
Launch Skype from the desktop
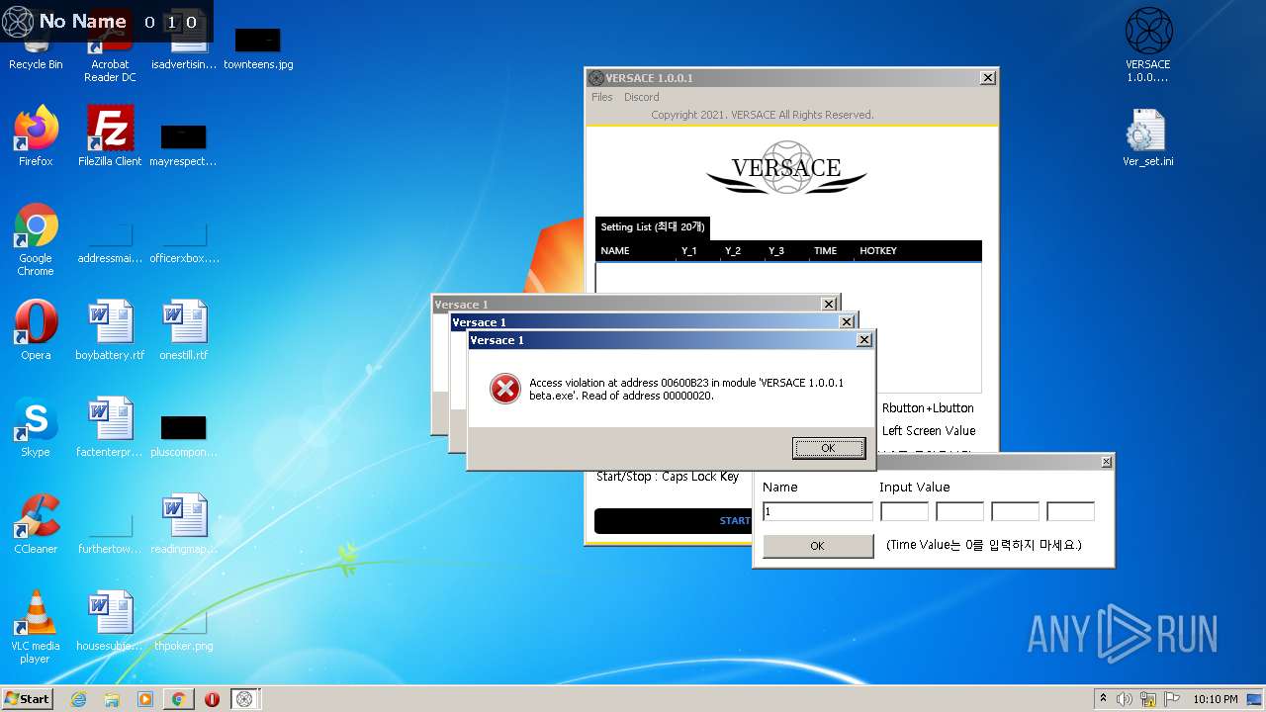pyautogui.click(x=36, y=427)
